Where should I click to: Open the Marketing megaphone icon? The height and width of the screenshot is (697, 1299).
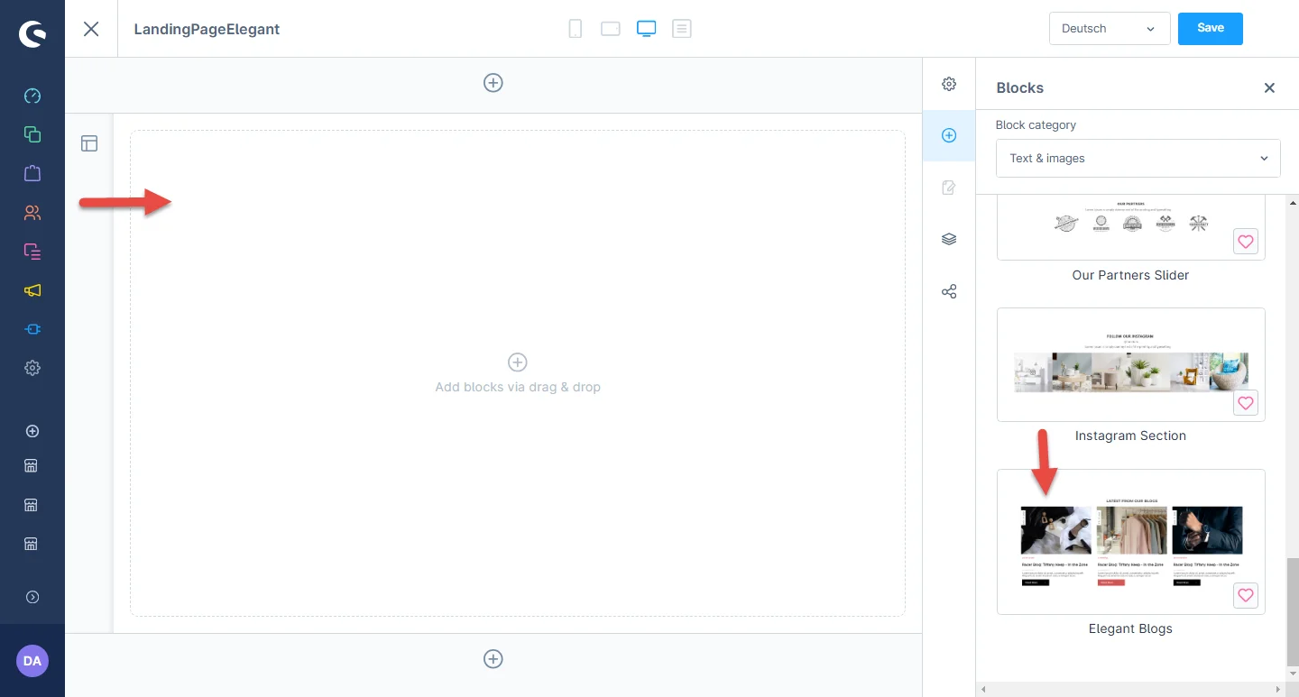click(32, 290)
